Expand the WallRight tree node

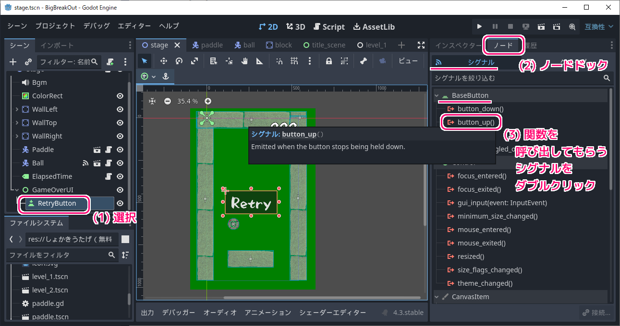[17, 136]
